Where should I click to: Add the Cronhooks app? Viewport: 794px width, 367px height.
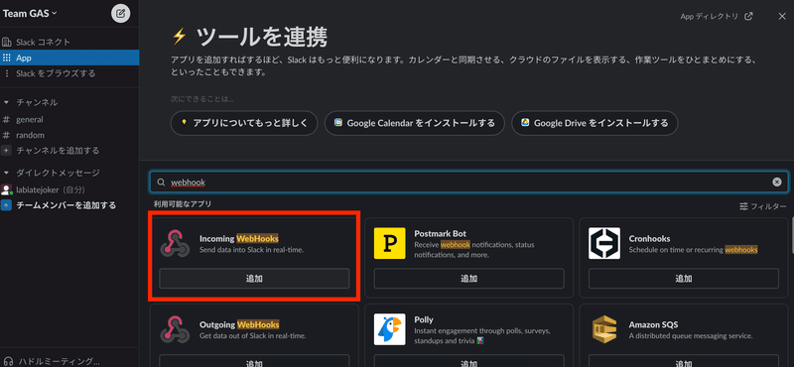(684, 279)
